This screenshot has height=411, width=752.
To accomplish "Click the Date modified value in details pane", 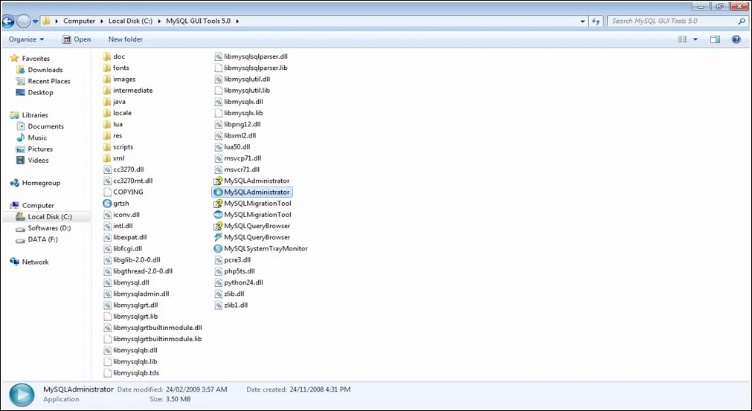I will click(x=196, y=389).
